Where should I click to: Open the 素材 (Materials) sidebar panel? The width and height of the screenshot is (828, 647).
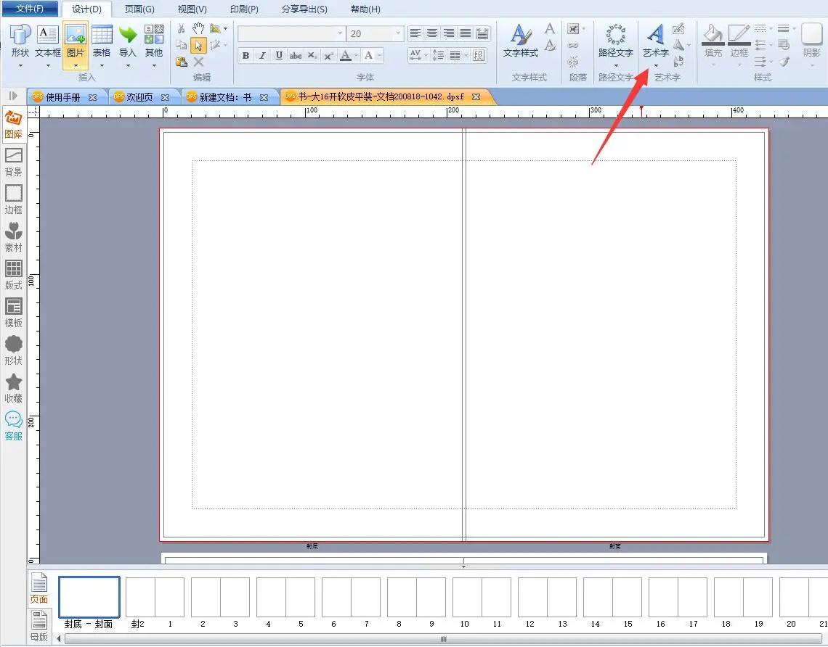pos(13,236)
